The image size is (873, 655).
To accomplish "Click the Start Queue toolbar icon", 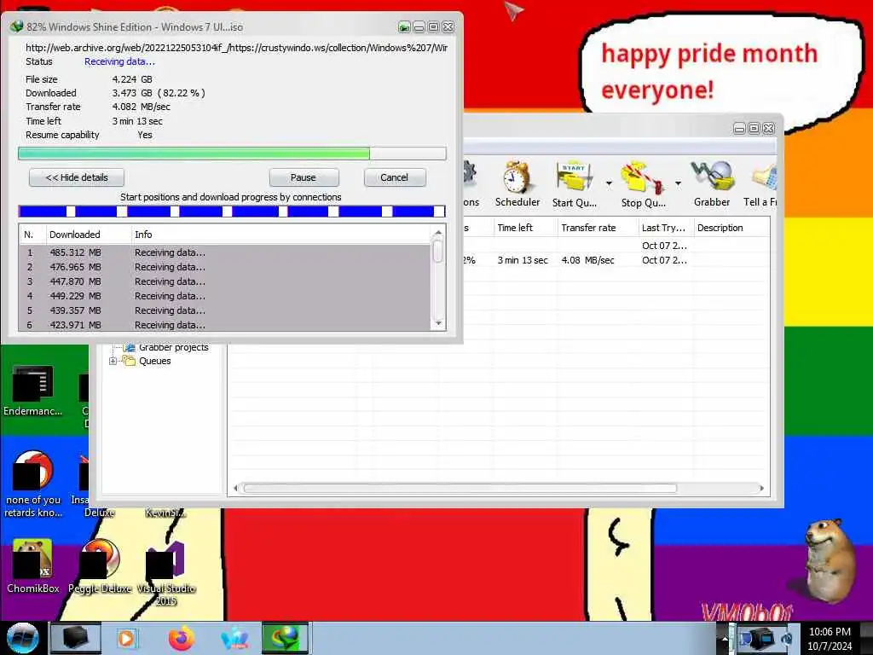I will (574, 184).
